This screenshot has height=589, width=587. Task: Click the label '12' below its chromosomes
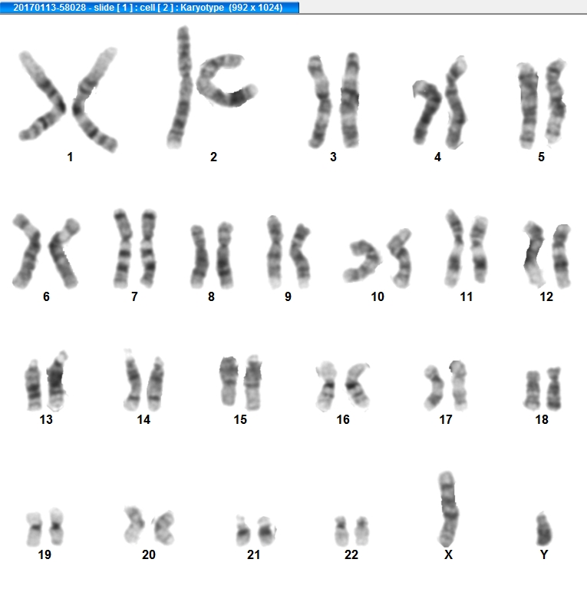546,296
